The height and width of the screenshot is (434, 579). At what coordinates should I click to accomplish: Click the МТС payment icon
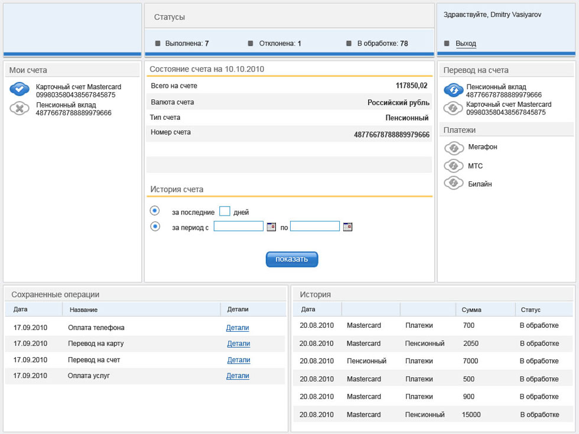pos(454,166)
